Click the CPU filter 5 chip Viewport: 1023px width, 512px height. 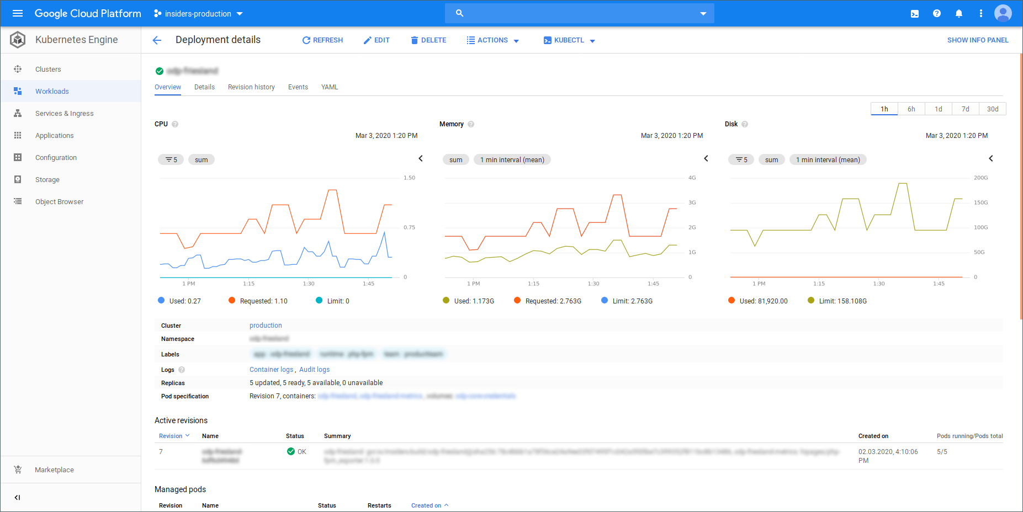click(x=171, y=159)
